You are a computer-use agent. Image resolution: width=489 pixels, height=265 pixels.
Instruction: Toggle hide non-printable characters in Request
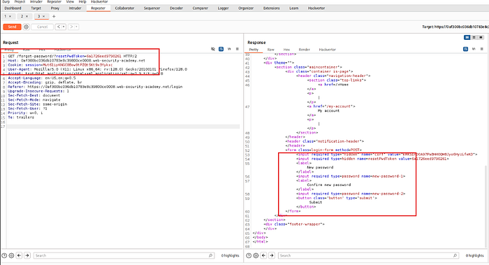(213, 49)
